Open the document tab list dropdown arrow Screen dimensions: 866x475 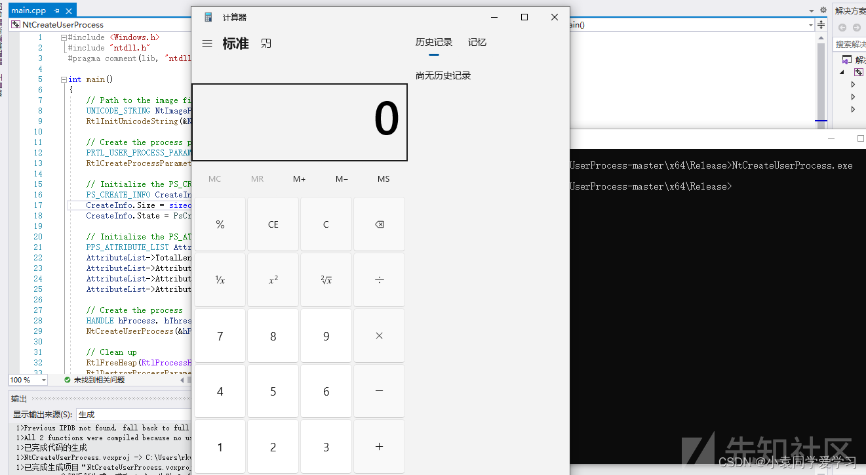tap(810, 10)
